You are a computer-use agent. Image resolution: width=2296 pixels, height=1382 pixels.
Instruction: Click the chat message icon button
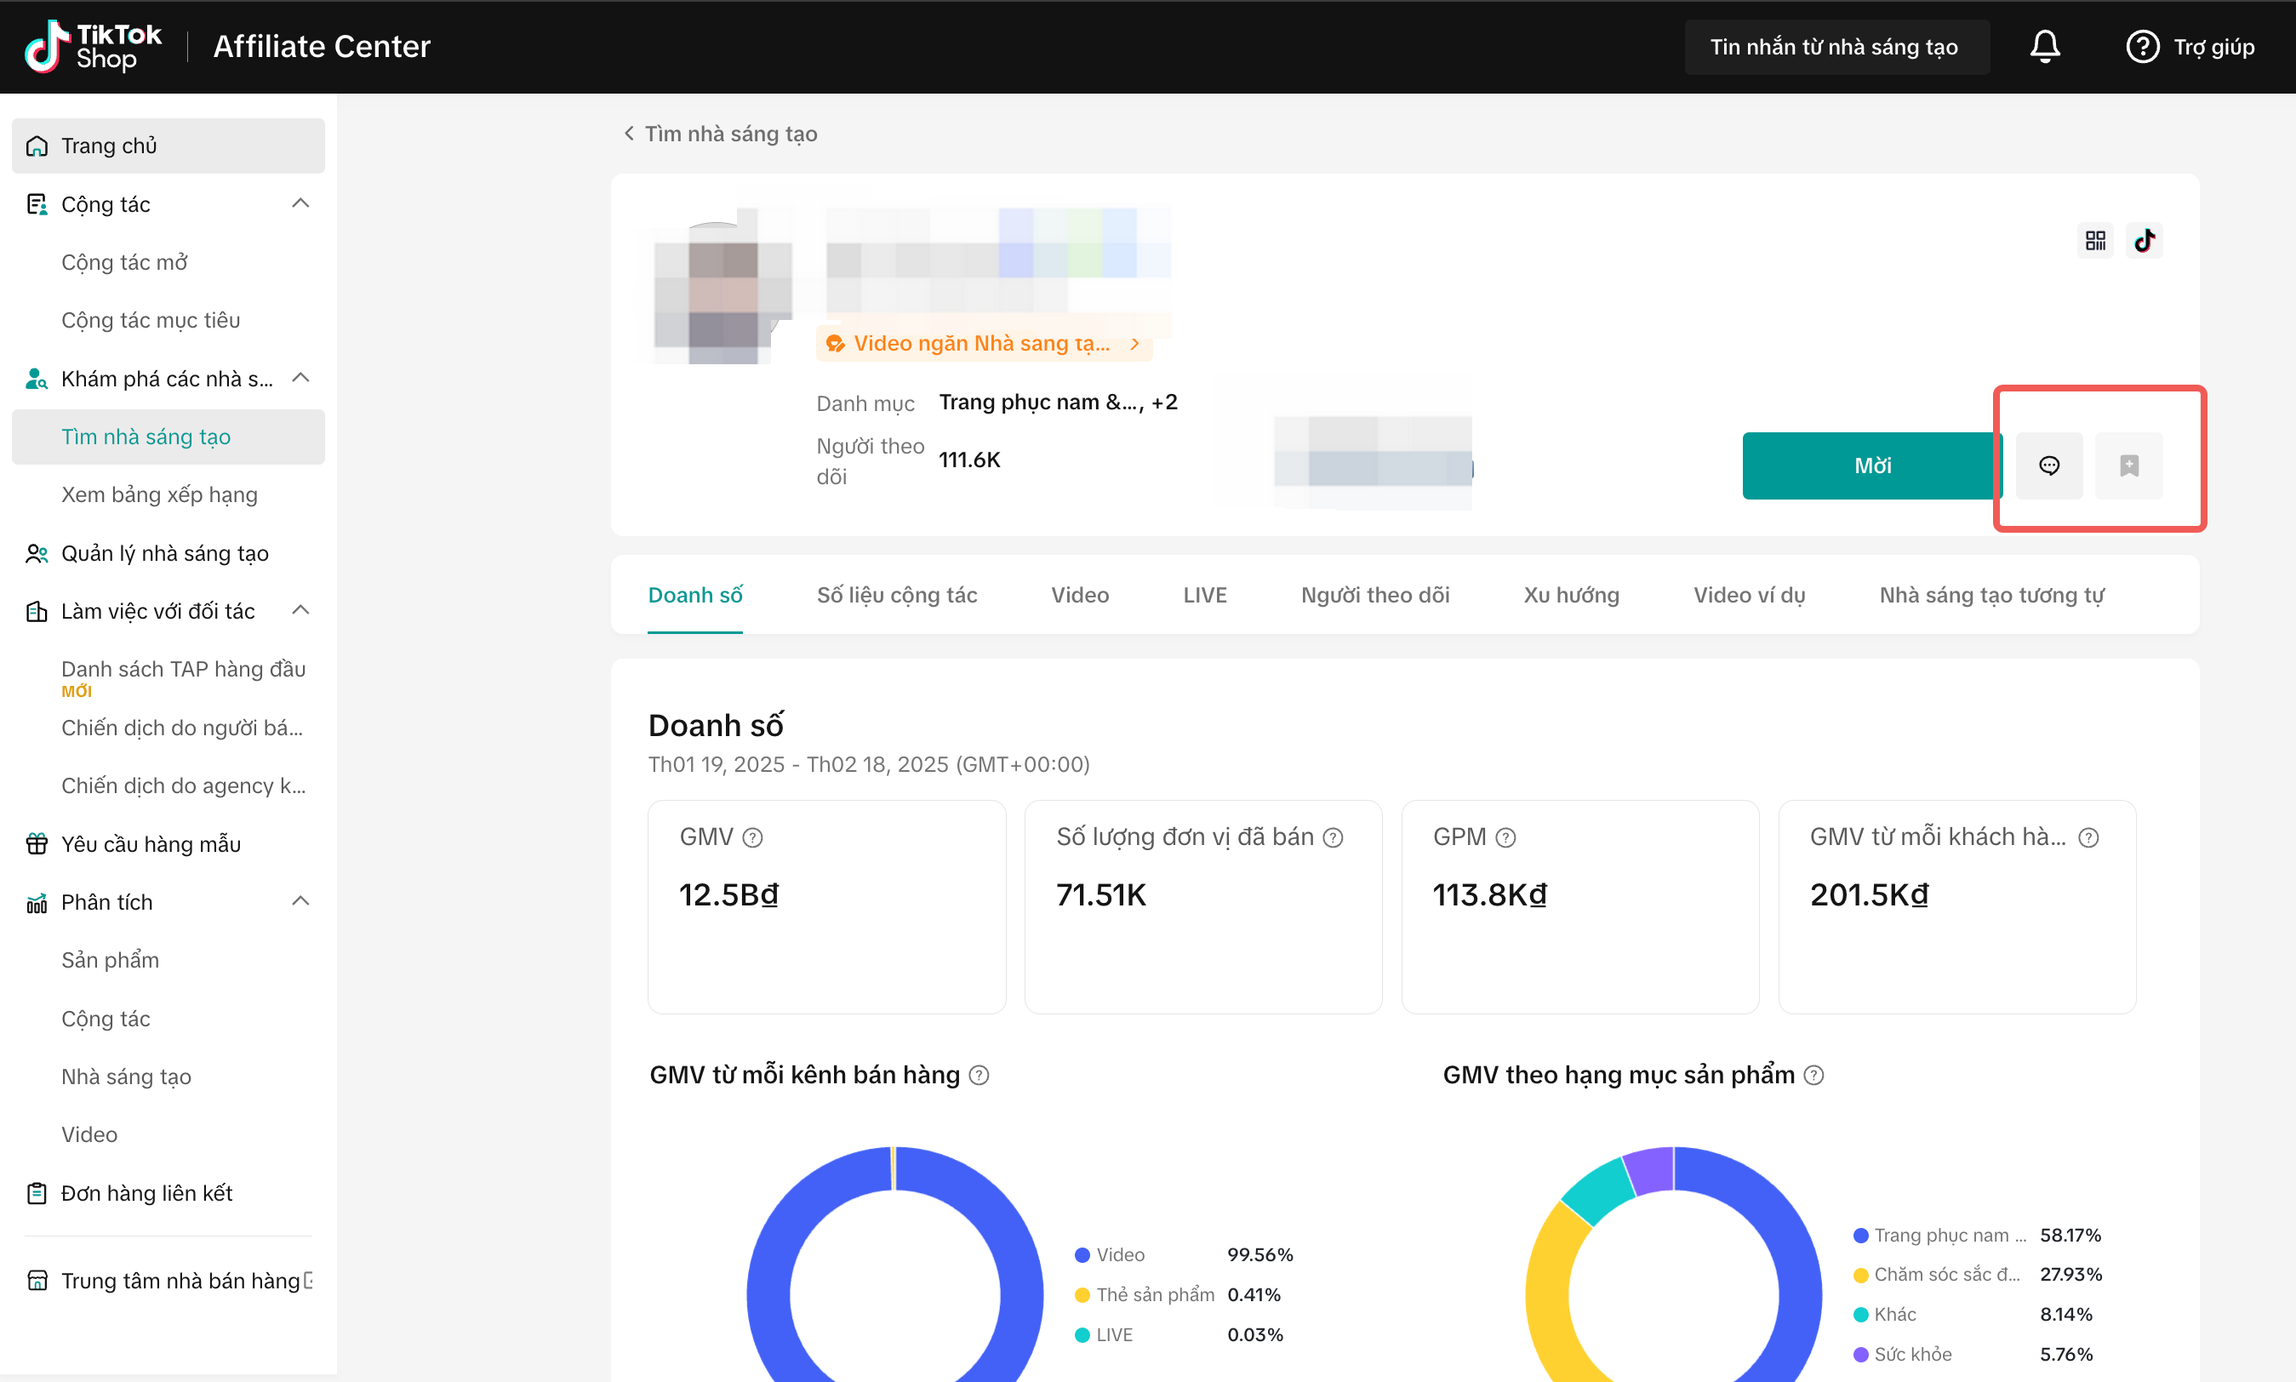[x=2048, y=465]
